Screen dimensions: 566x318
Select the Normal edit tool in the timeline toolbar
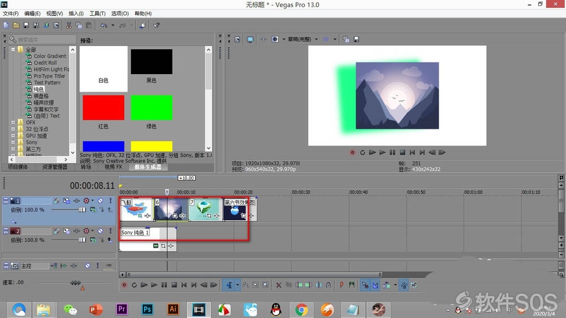coord(229,285)
